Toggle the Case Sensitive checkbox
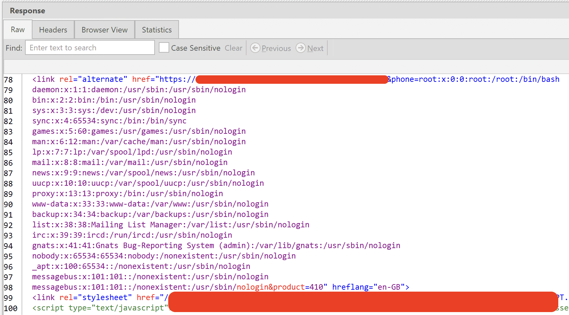 (164, 48)
